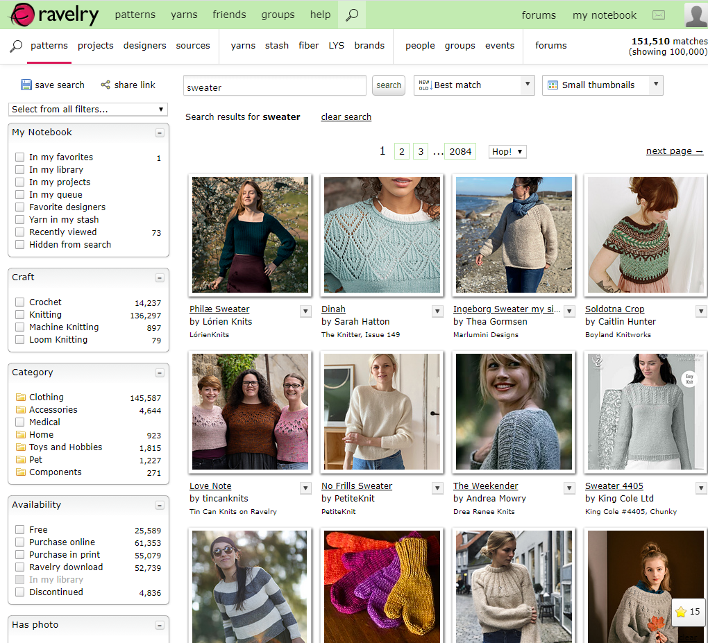Check the Free availability filter
The width and height of the screenshot is (708, 643).
(x=19, y=529)
